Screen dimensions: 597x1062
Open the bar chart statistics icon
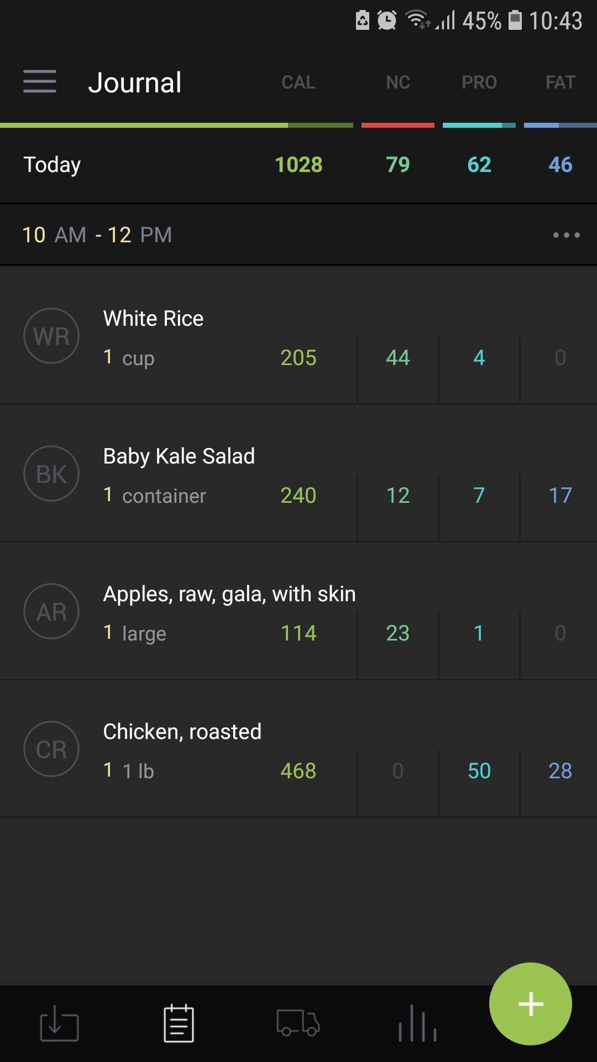pyautogui.click(x=417, y=1024)
